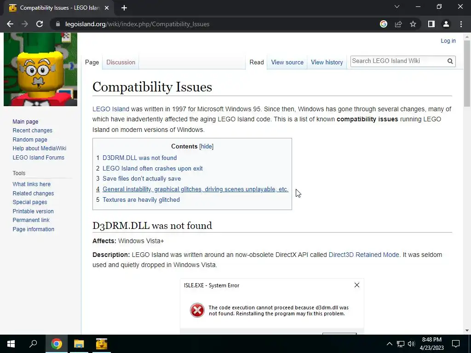Click the LEGO Island wiki logo

(40, 69)
